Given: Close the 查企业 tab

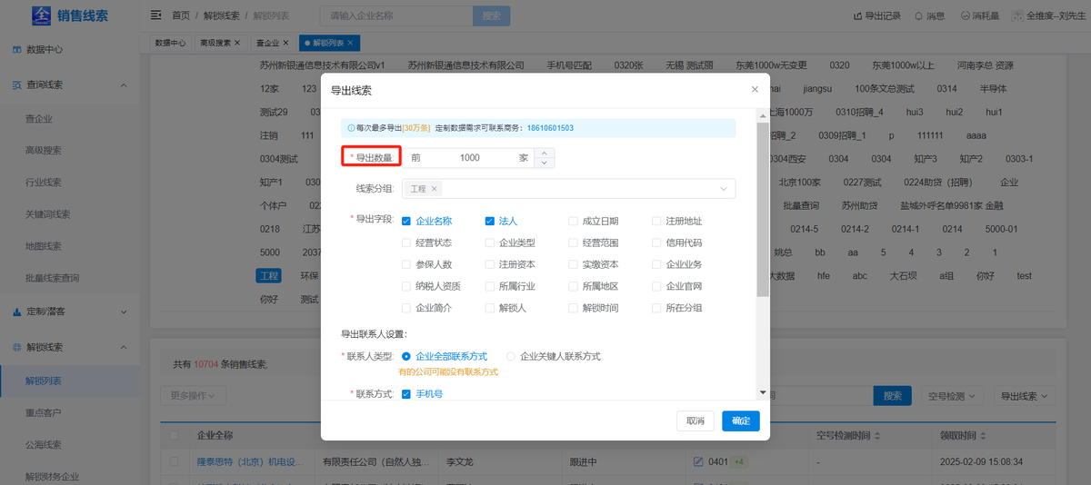Looking at the screenshot, I should tap(285, 43).
